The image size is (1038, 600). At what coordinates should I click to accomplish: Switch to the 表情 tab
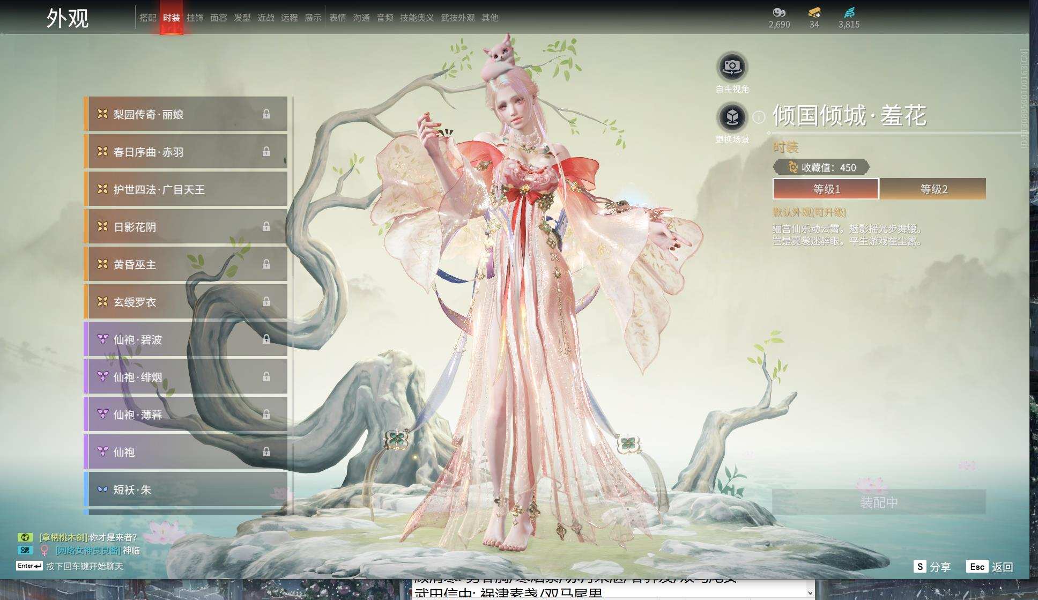coord(338,18)
